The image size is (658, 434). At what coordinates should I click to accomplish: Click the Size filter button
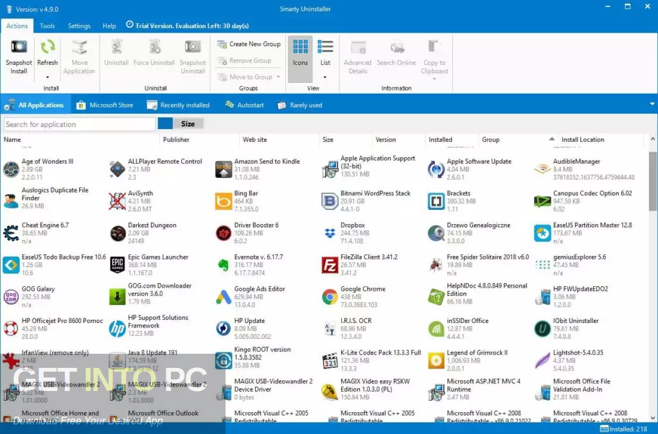pyautogui.click(x=188, y=124)
